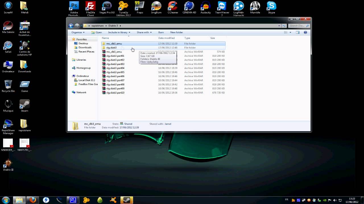Sort by Date modified column
The width and height of the screenshot is (364, 204).
(x=170, y=38)
